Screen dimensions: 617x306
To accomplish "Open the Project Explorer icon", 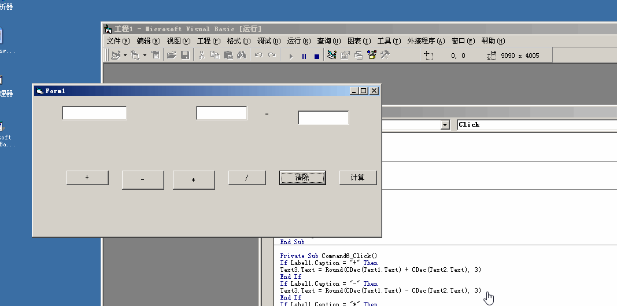I will point(332,56).
